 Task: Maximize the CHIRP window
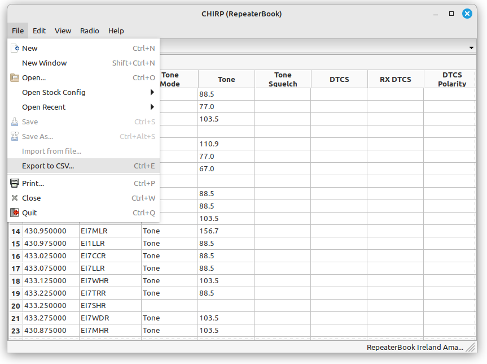(451, 14)
